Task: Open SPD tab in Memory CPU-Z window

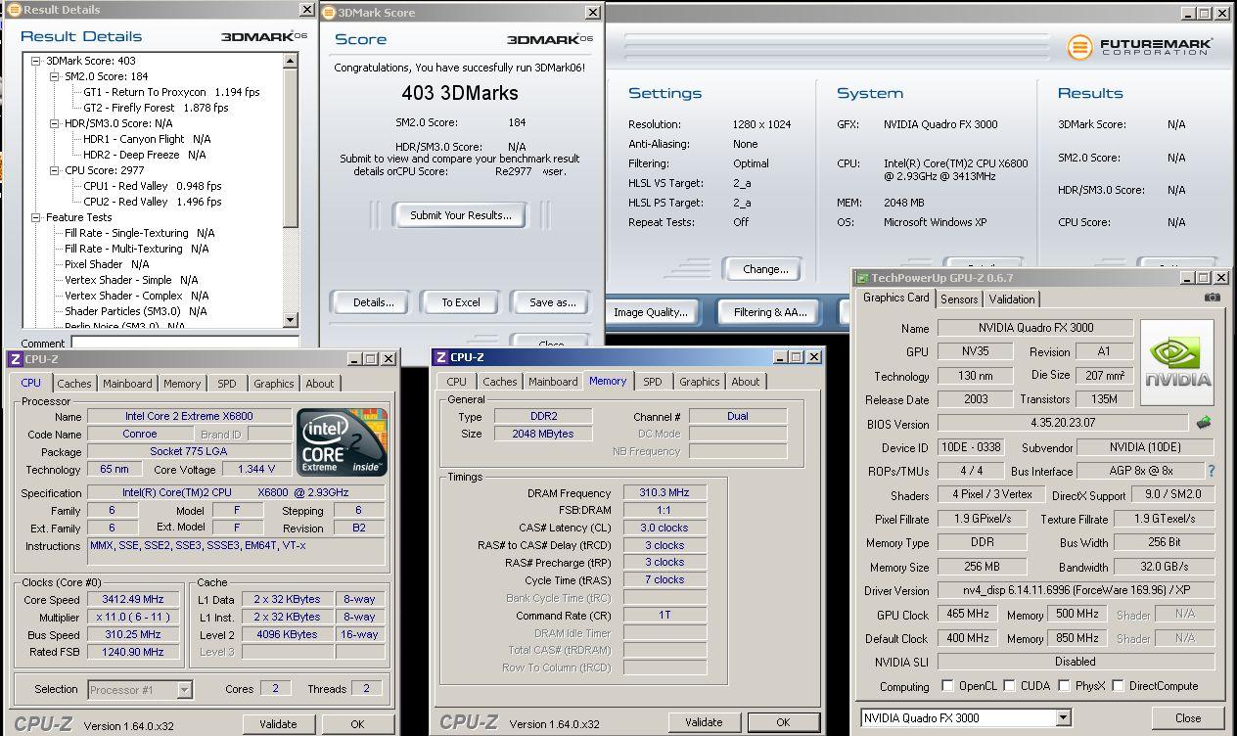Action: click(x=653, y=382)
